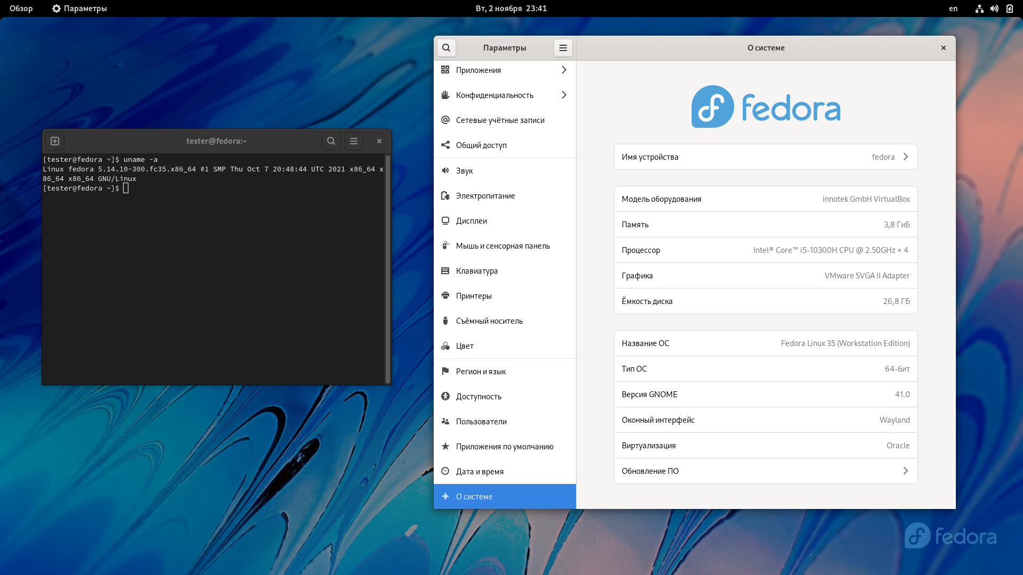Open the terminal search icon

pos(331,141)
